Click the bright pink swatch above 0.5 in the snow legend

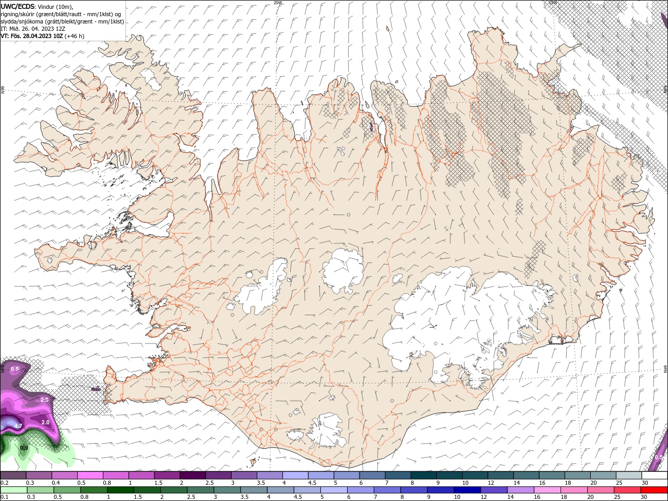pyautogui.click(x=90, y=475)
